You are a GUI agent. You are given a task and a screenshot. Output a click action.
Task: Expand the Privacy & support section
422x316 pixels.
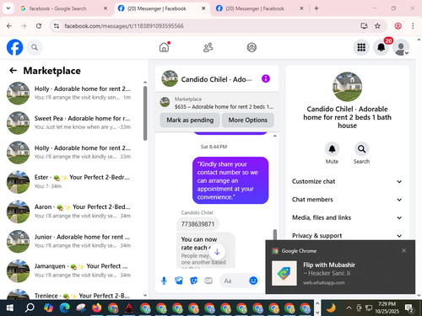pyautogui.click(x=347, y=235)
